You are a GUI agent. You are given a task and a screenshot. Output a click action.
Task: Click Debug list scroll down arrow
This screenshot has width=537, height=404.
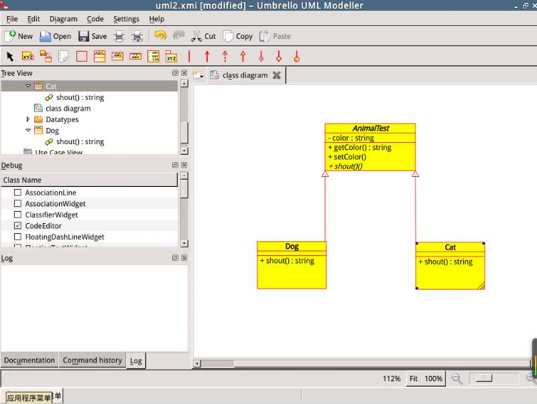pyautogui.click(x=184, y=243)
